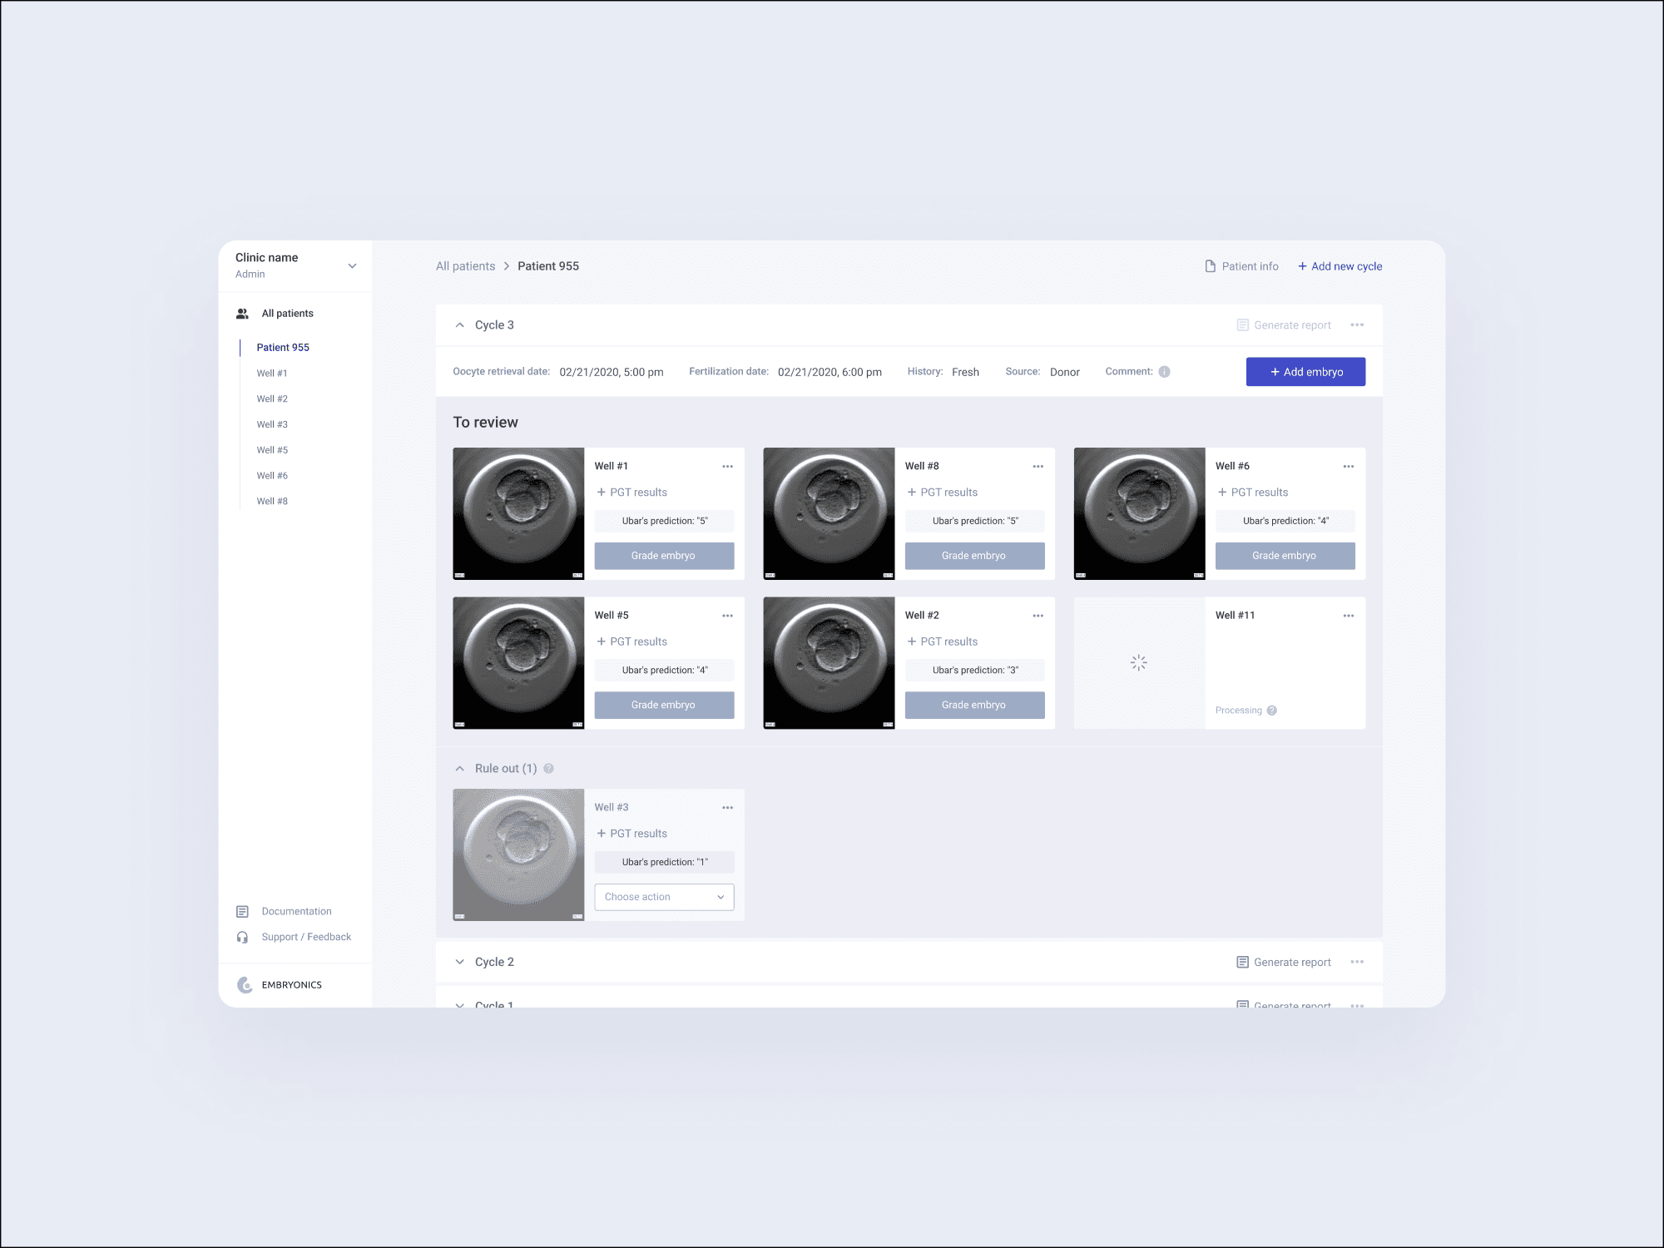Viewport: 1664px width, 1248px height.
Task: Open the Support / Feedback page
Action: click(305, 937)
